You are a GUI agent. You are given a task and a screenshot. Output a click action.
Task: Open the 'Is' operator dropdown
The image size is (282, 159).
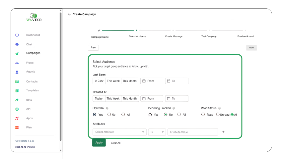(x=157, y=132)
